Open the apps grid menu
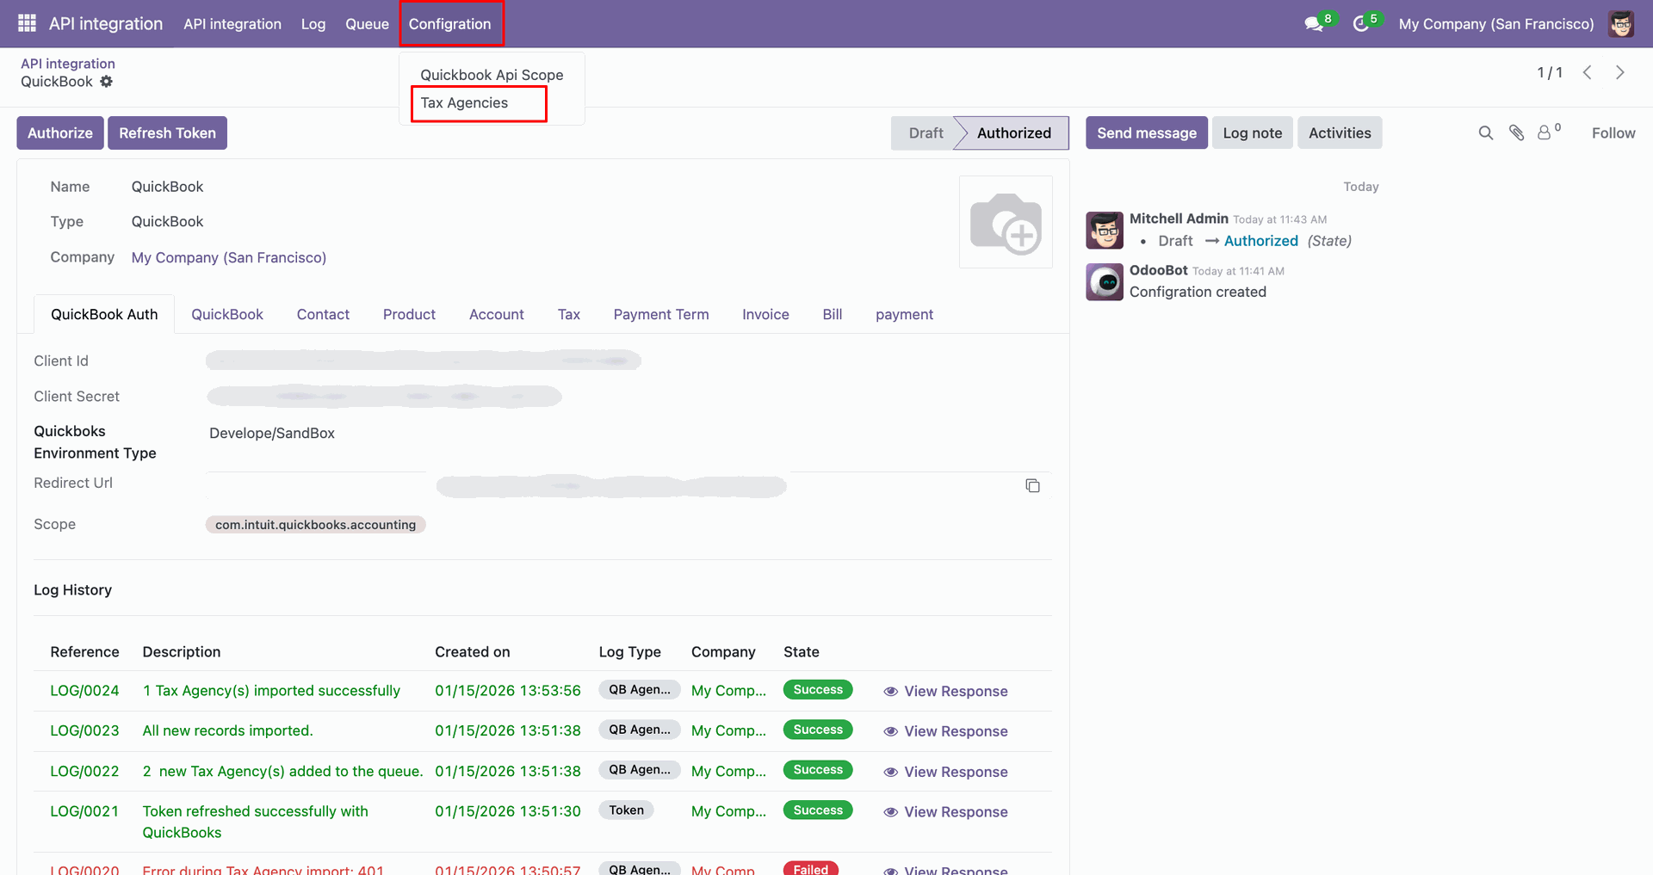Screen dimensions: 1653x875 point(27,23)
